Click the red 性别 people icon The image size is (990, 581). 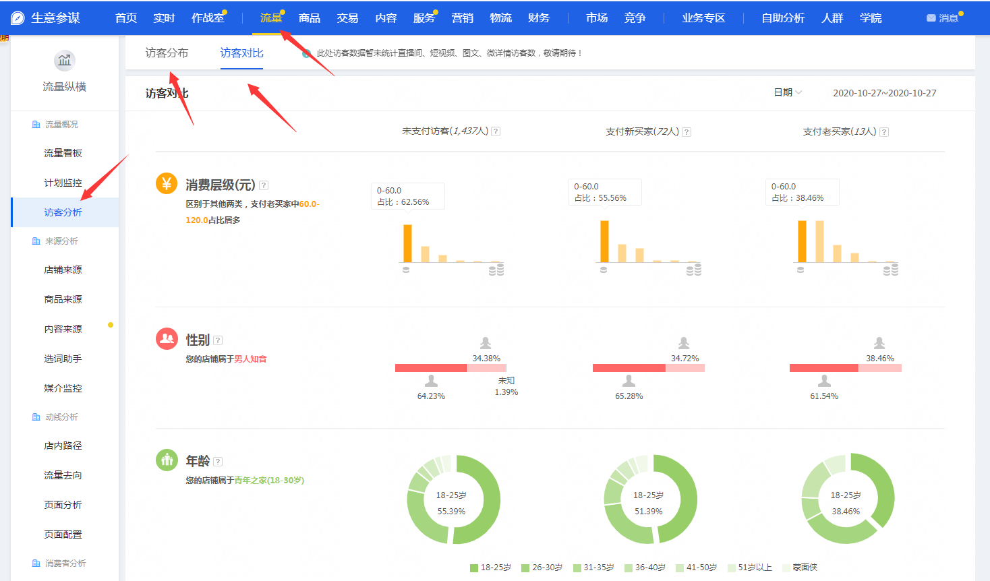click(167, 338)
